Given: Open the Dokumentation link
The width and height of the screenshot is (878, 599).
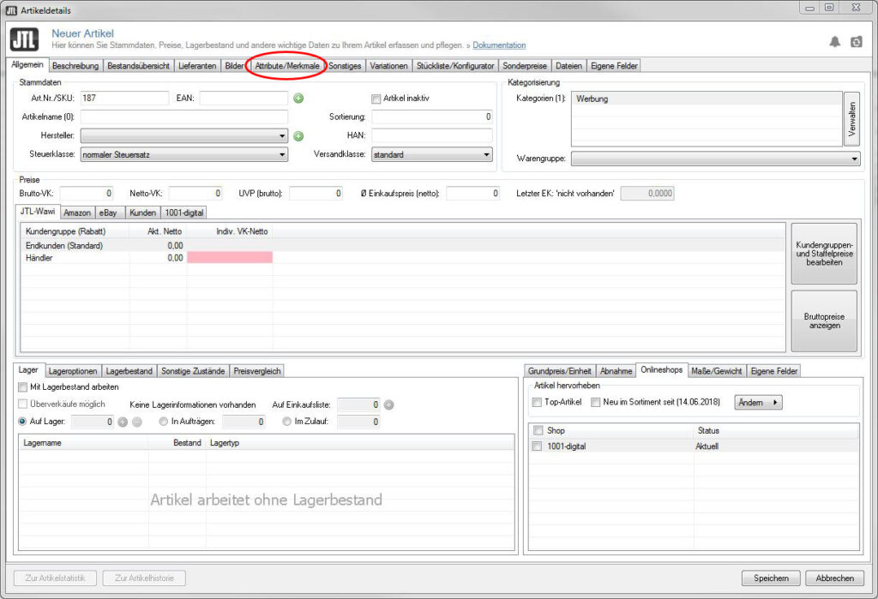Looking at the screenshot, I should point(499,45).
